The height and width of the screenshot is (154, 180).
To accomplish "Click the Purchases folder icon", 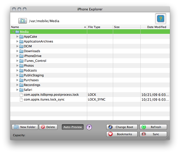I will 21,80.
